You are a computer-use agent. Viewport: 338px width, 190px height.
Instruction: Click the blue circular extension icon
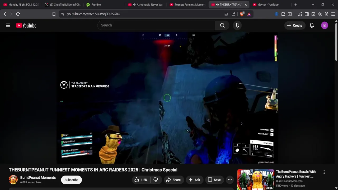(x=276, y=14)
